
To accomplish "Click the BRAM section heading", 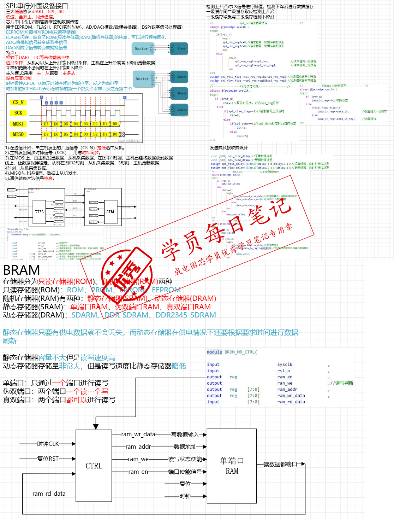I will point(22,270).
